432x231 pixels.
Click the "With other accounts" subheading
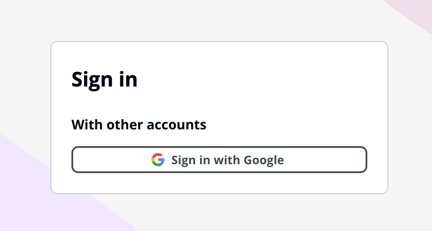point(139,125)
